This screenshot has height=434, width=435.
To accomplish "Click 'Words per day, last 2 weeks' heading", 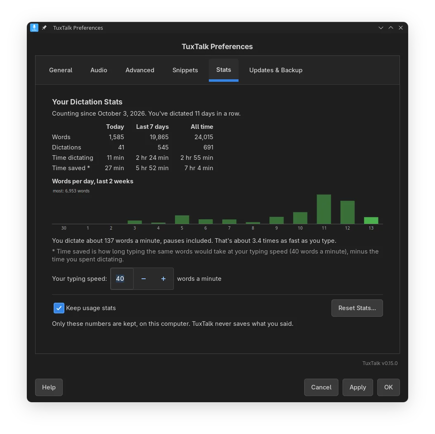I will click(93, 181).
